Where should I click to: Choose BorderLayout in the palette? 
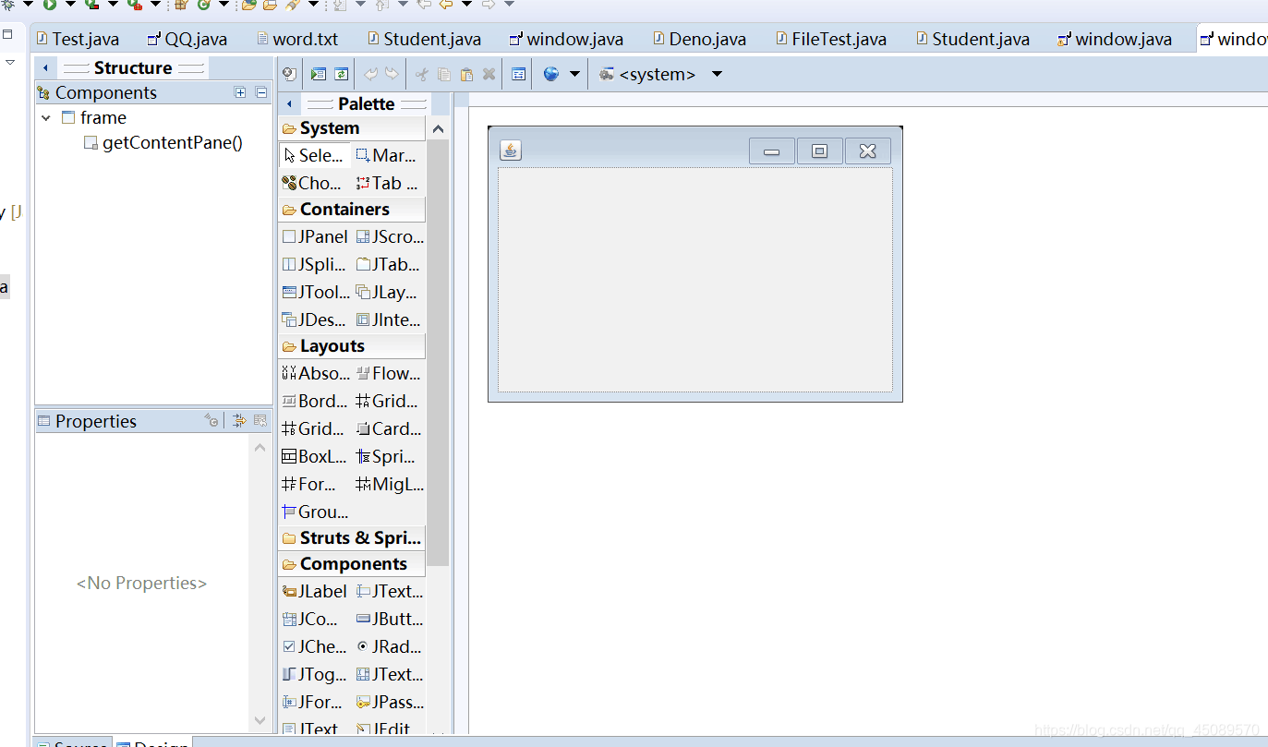coord(314,401)
